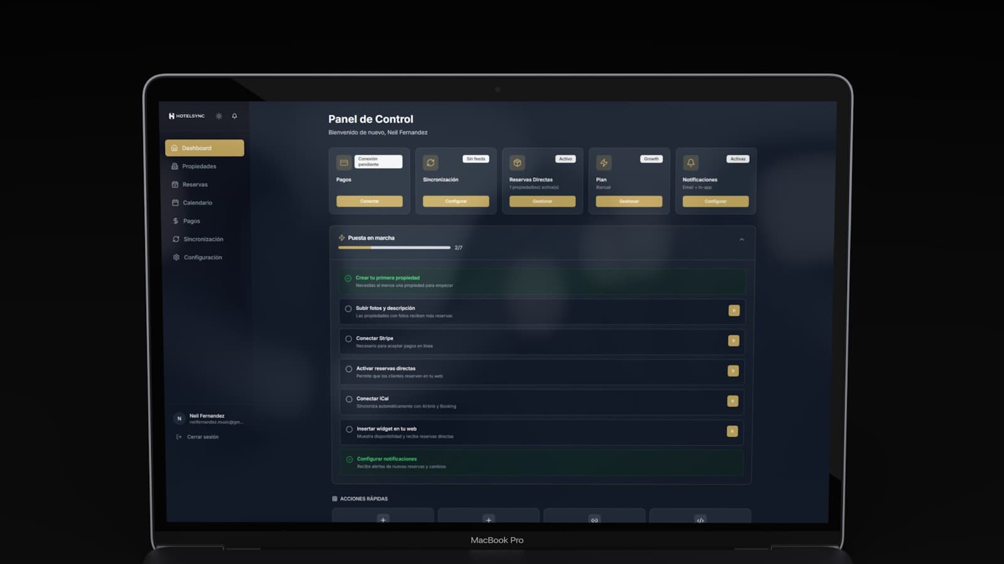Open the Insertar widget en tu web arrow

(x=732, y=431)
